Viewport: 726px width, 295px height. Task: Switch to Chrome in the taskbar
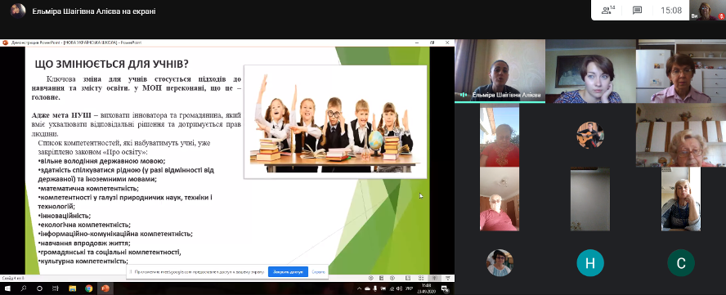point(88,288)
